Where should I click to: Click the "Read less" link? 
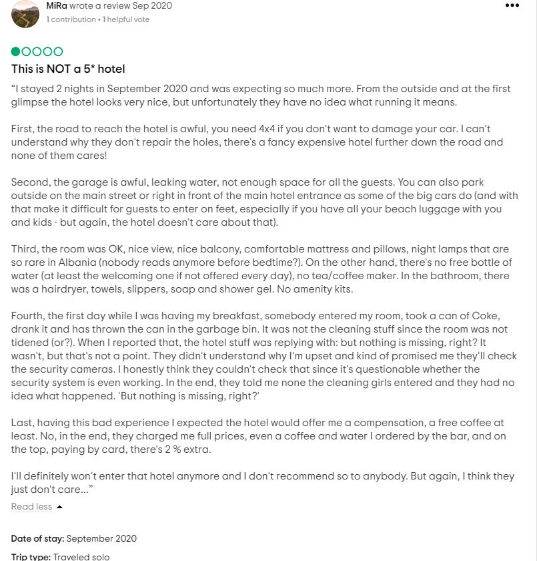point(31,507)
